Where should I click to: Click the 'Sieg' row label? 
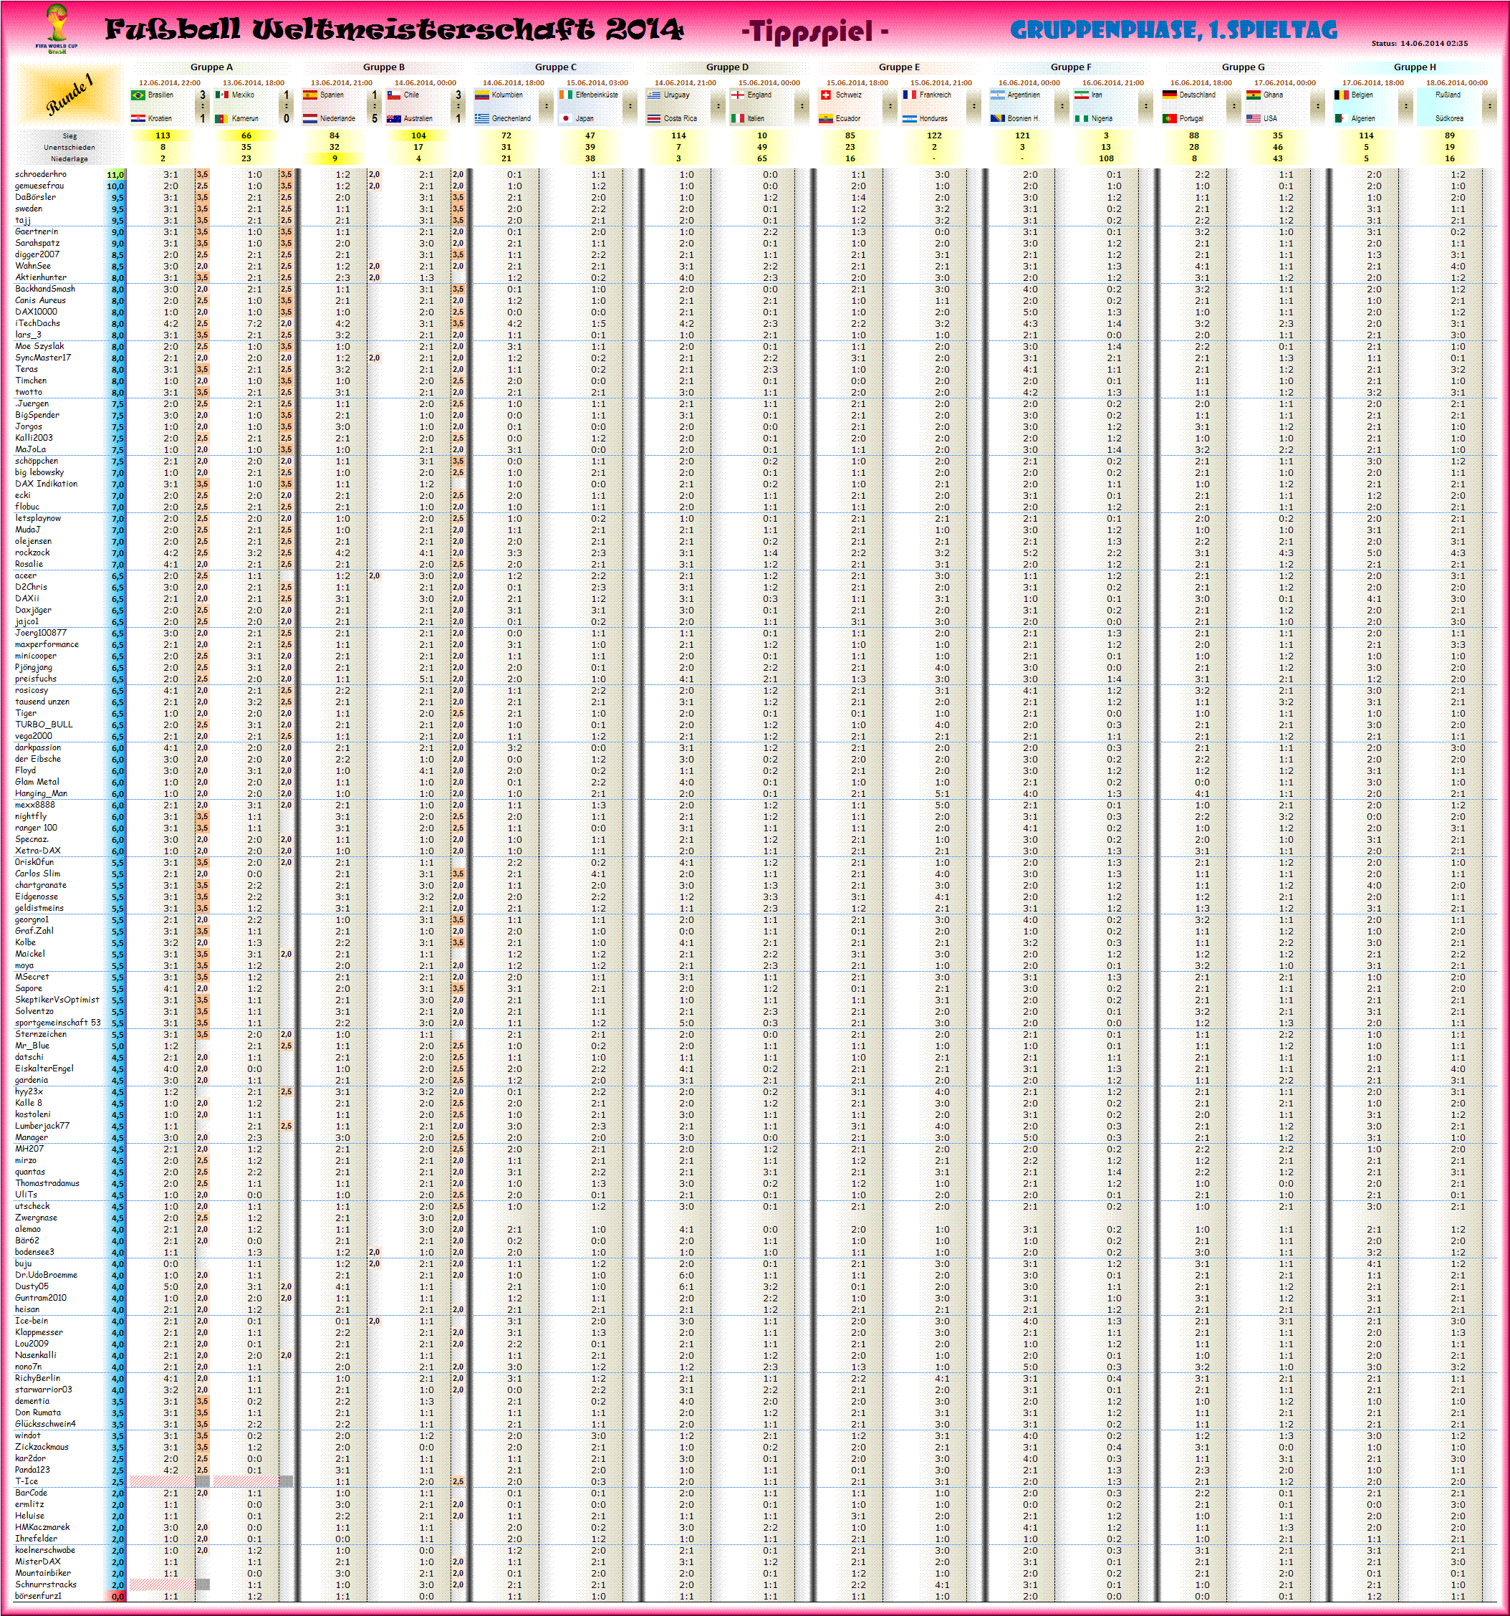pyautogui.click(x=70, y=137)
